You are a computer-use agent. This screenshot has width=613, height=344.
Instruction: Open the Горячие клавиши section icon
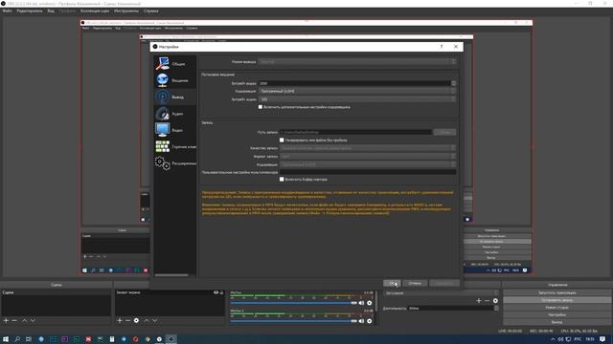point(162,146)
